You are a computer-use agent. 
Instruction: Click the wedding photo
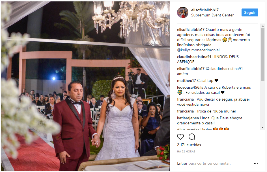86,86
